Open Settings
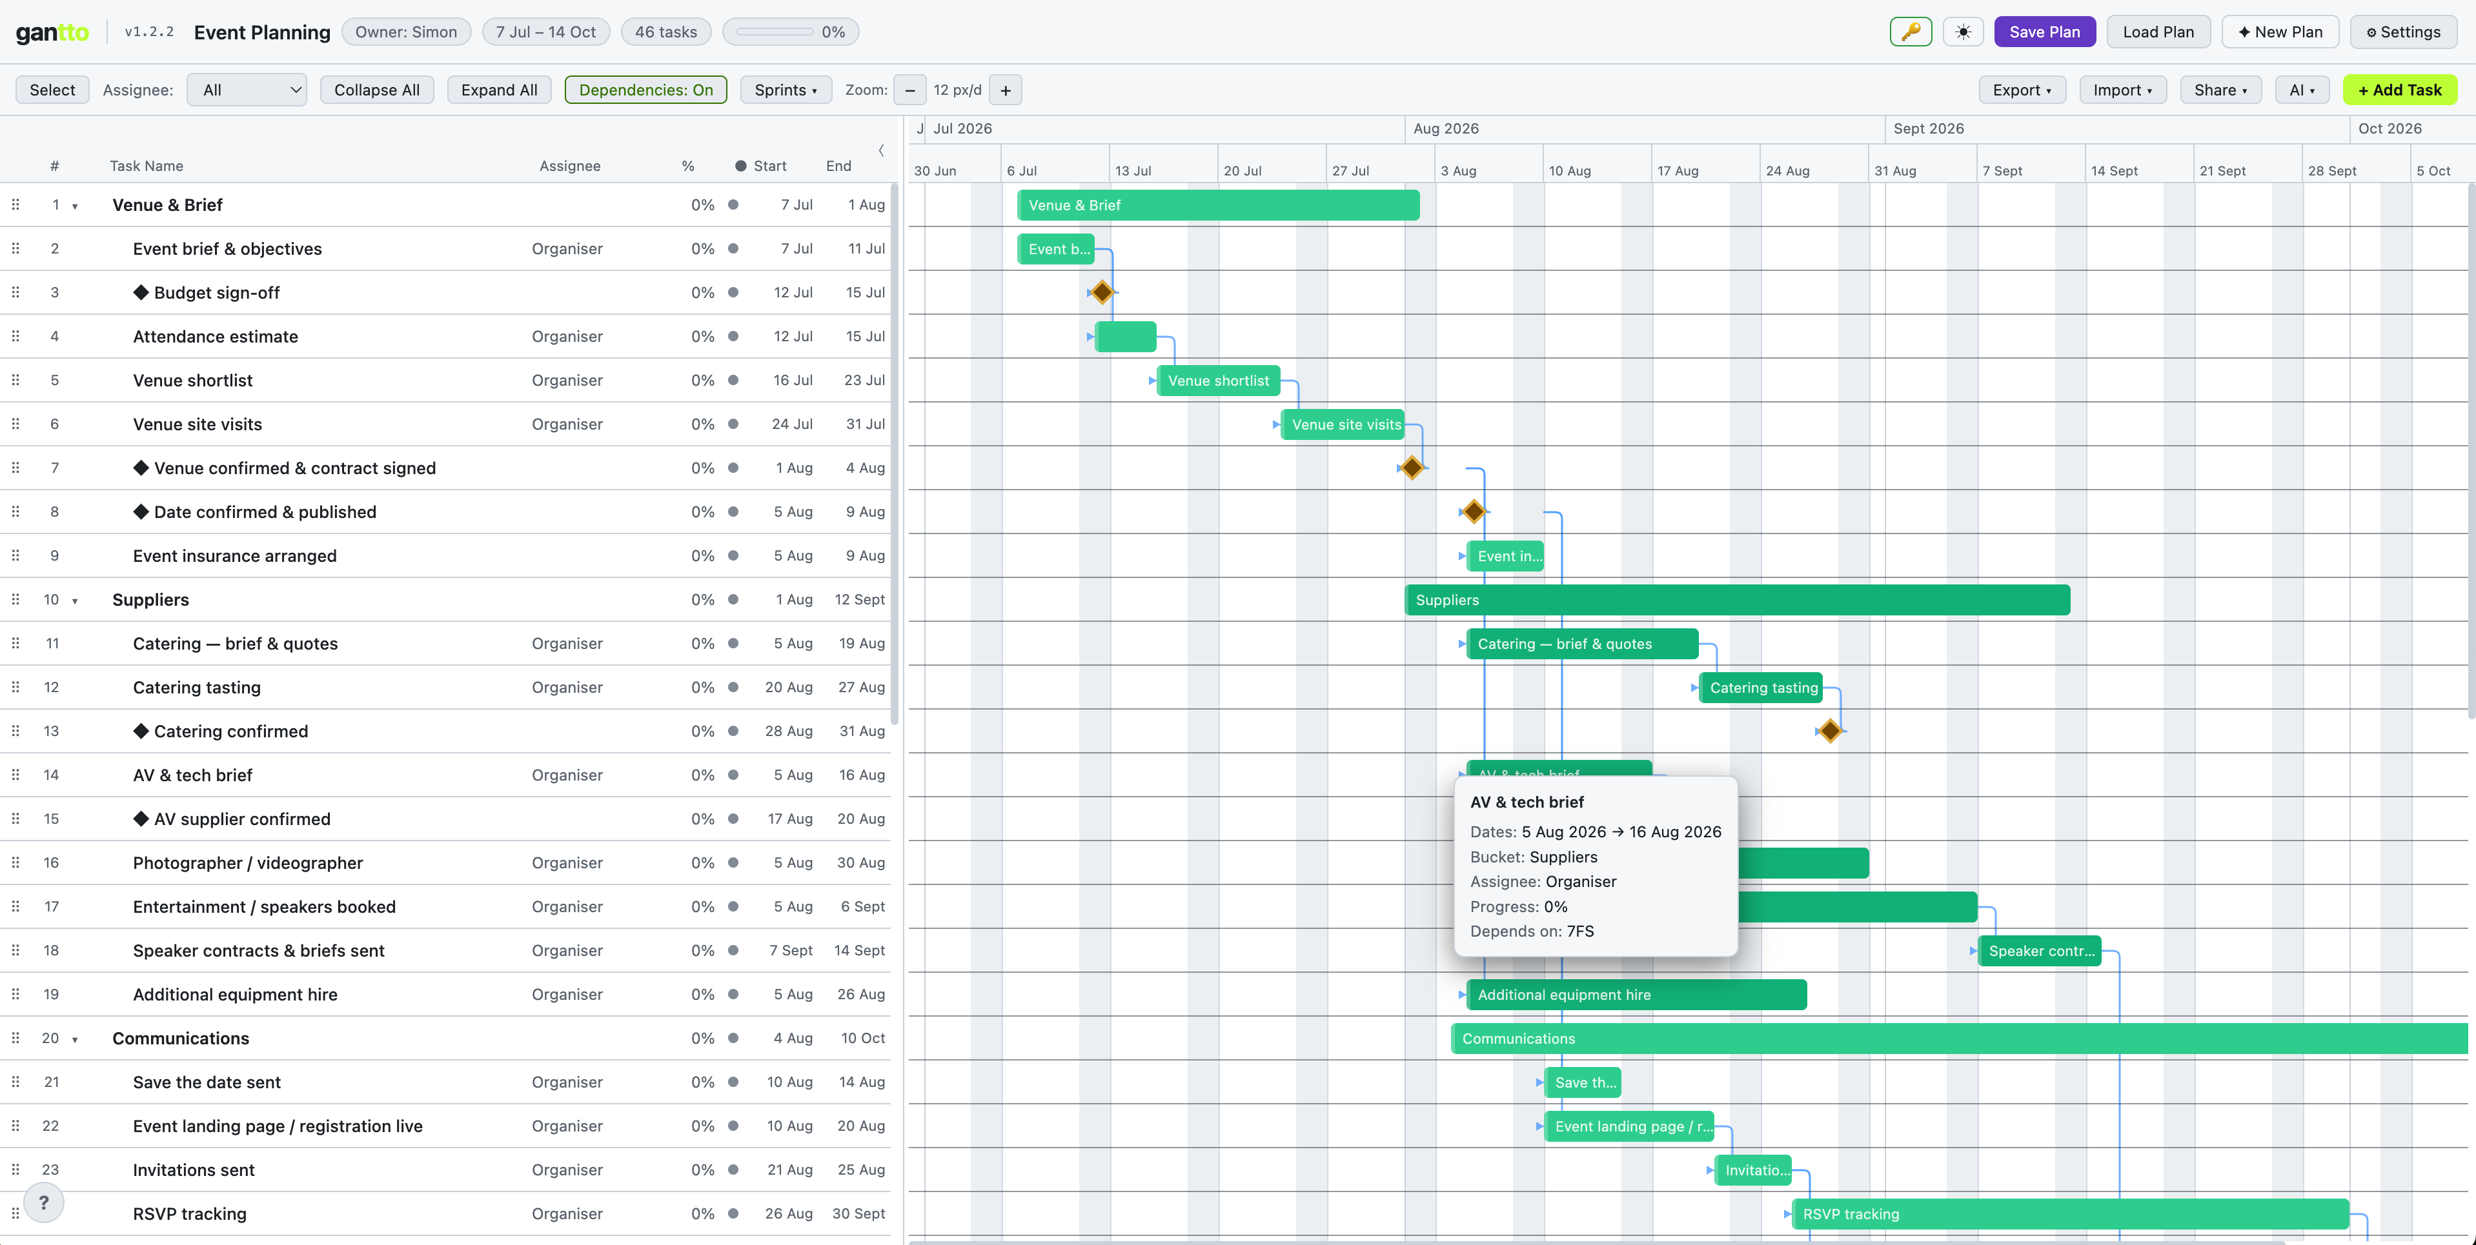 click(2403, 32)
